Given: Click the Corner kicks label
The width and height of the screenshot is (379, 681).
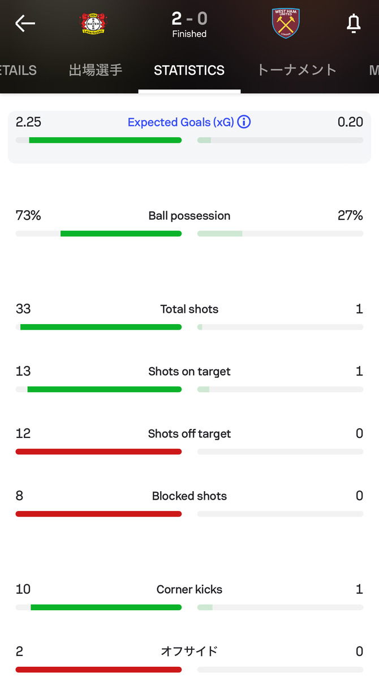Looking at the screenshot, I should pos(189,590).
